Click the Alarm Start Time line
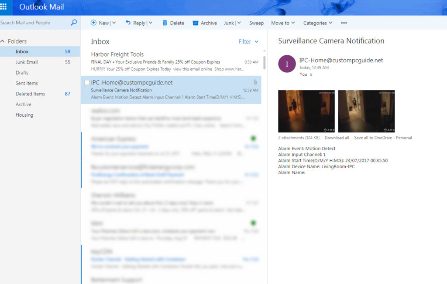The width and height of the screenshot is (447, 284). click(333, 160)
